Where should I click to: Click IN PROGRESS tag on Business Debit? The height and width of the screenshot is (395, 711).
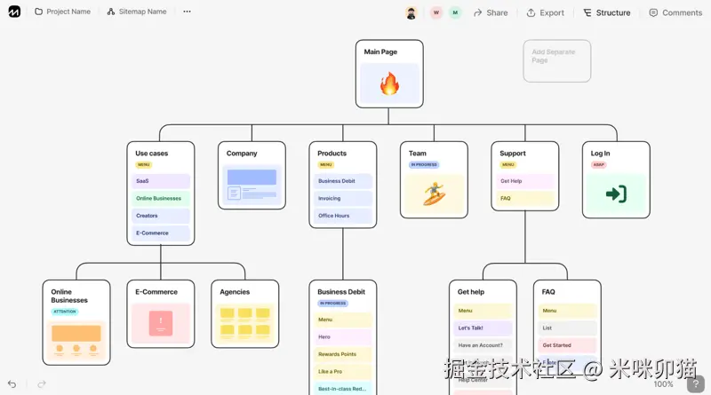click(332, 303)
